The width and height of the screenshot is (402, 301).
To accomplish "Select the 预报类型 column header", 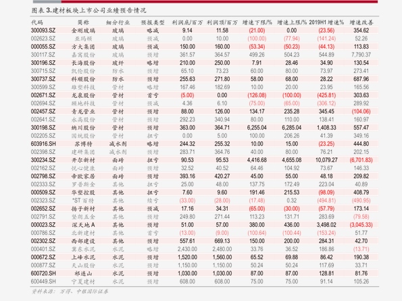I will (153, 22).
